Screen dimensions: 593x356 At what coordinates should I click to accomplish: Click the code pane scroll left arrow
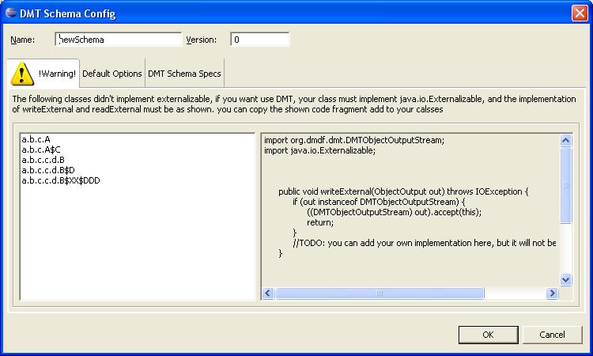tap(268, 293)
